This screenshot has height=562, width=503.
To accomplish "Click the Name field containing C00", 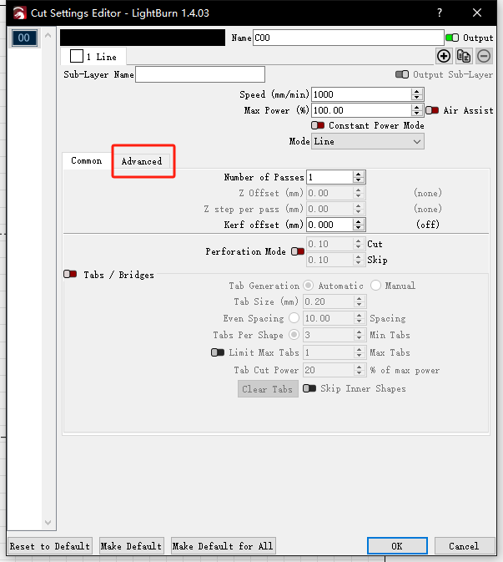I will [x=349, y=38].
